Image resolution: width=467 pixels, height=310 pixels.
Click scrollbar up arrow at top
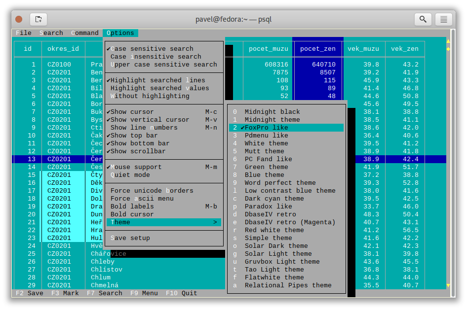click(448, 41)
